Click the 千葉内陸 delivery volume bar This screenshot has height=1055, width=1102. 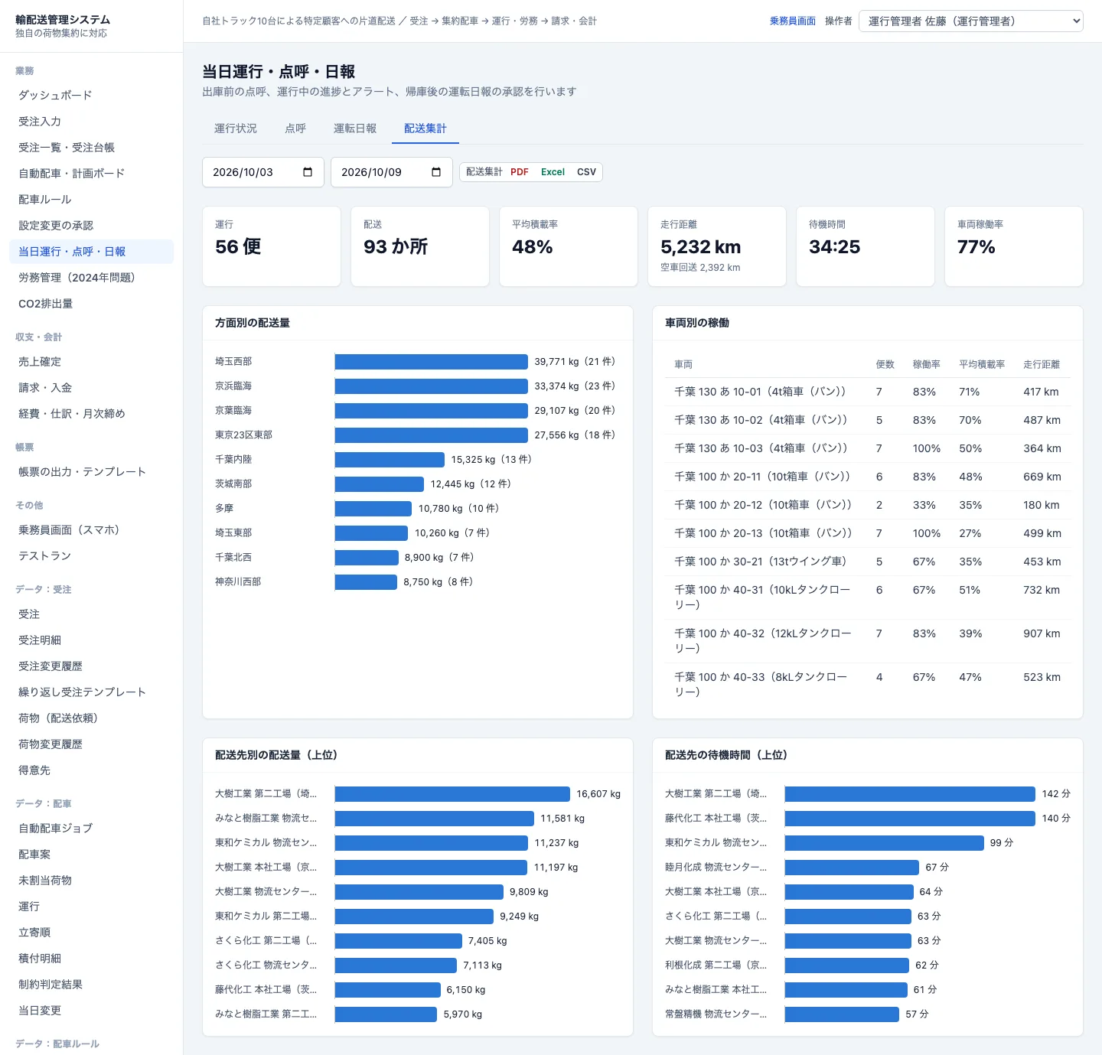pyautogui.click(x=390, y=460)
